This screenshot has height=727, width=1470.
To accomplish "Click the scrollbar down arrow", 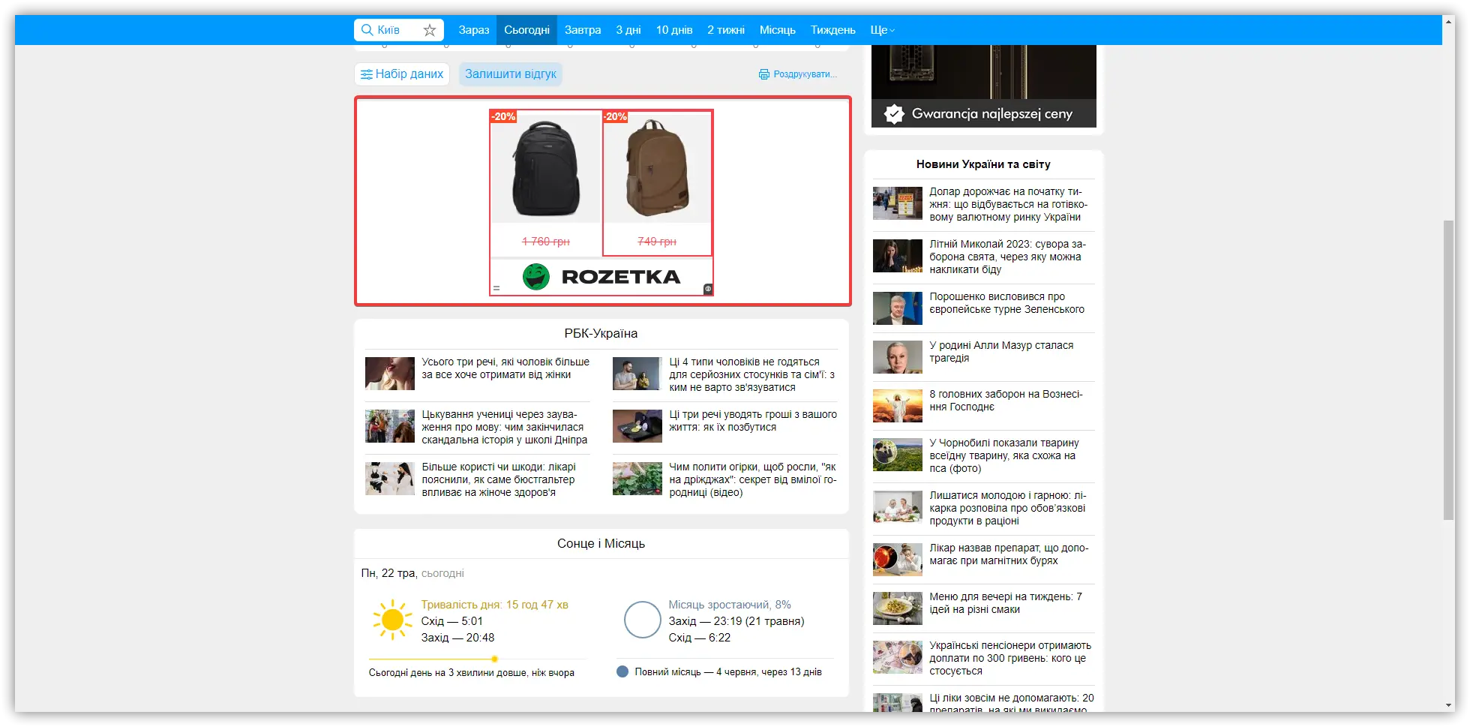I will [x=1448, y=705].
